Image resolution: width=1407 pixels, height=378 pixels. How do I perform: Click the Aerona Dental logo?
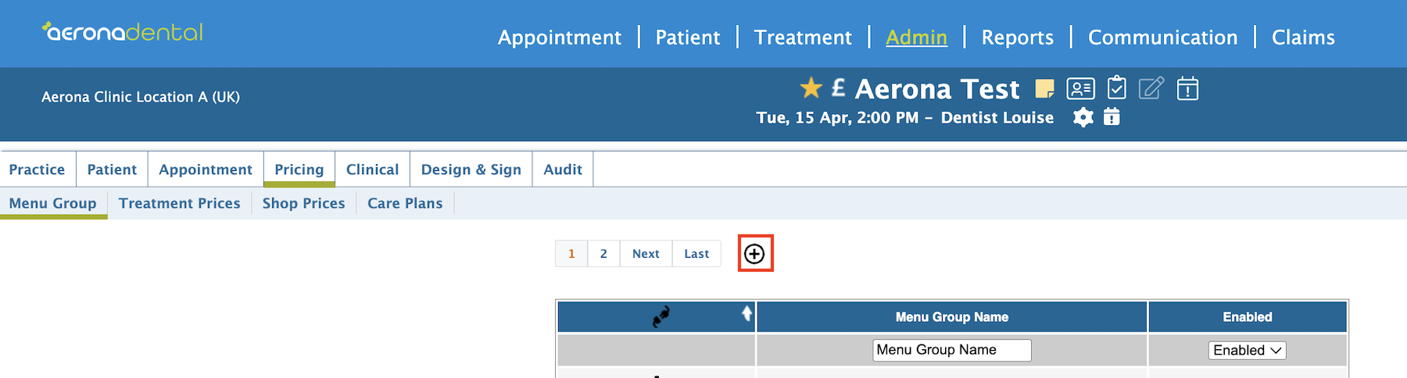123,32
